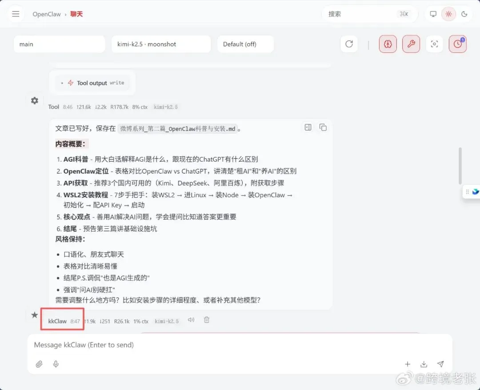The image size is (480, 390).
Task: Start voice input with microphone icon
Action: click(56, 364)
